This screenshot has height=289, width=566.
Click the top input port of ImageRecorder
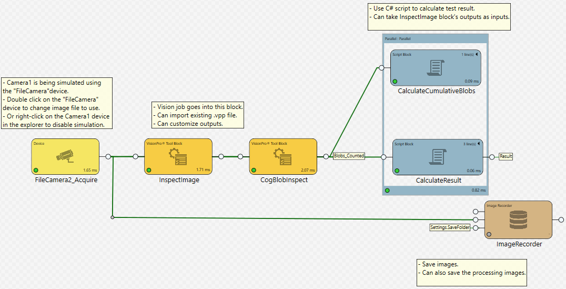pyautogui.click(x=476, y=211)
